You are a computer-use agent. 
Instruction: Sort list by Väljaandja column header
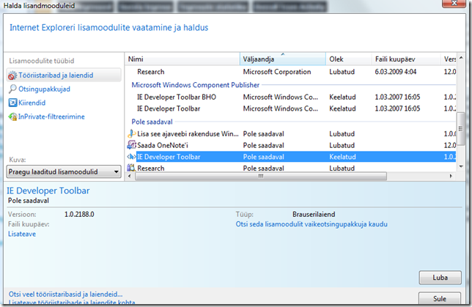coord(283,59)
